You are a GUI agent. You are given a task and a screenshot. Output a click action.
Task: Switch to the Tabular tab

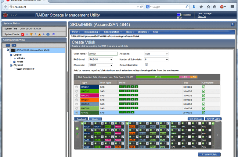95,119
